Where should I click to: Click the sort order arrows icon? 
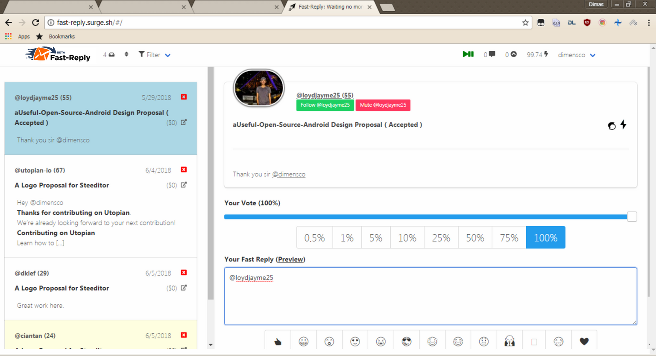pos(126,54)
